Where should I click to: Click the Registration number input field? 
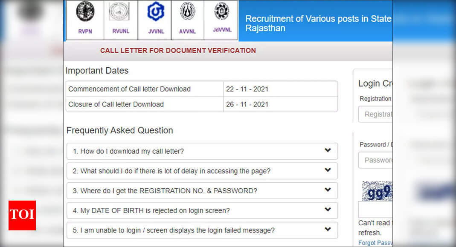tap(375, 114)
